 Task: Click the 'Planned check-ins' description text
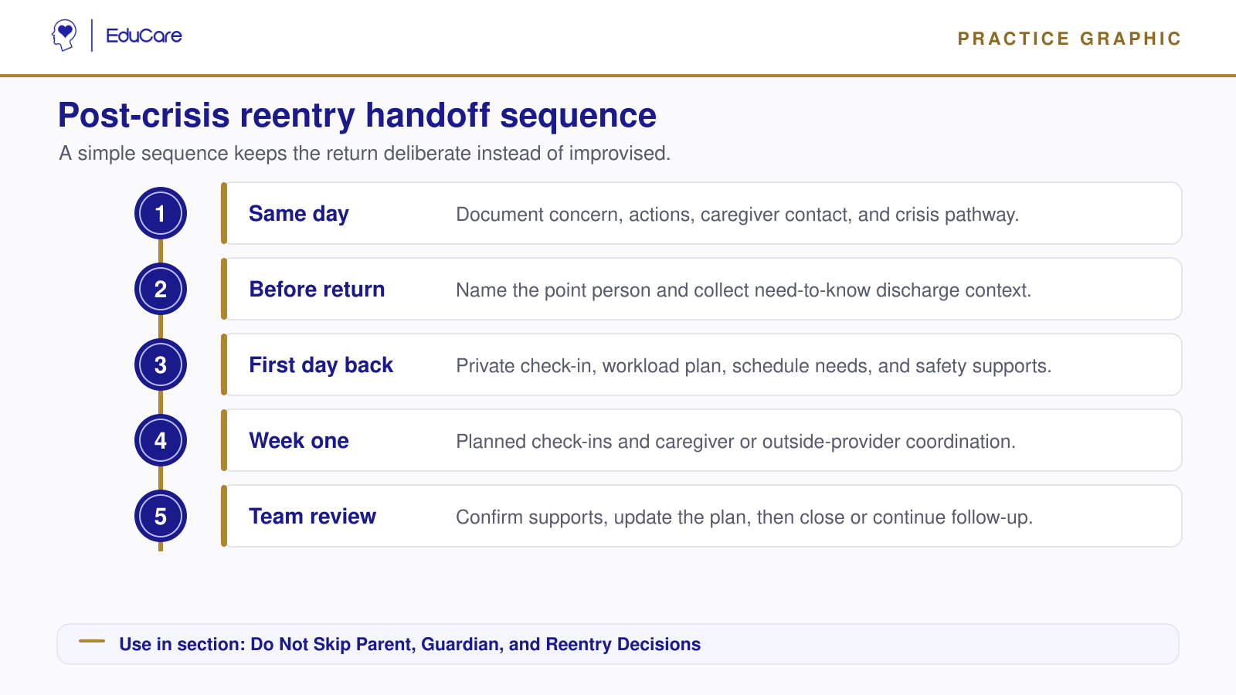pos(735,442)
